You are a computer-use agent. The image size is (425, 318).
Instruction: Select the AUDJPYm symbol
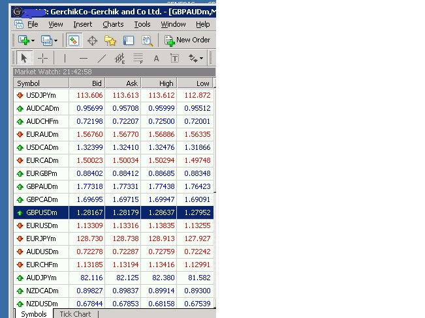(42, 278)
